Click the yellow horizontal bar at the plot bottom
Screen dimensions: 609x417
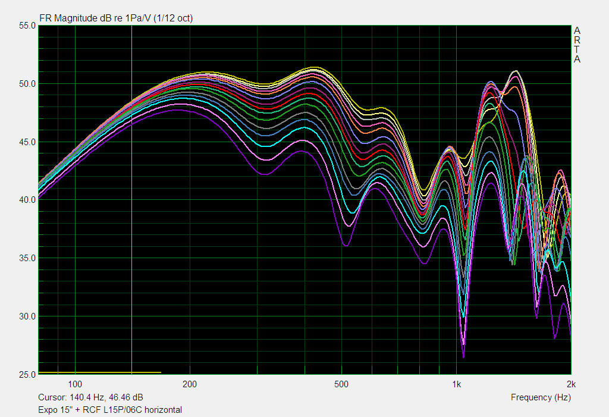point(100,372)
